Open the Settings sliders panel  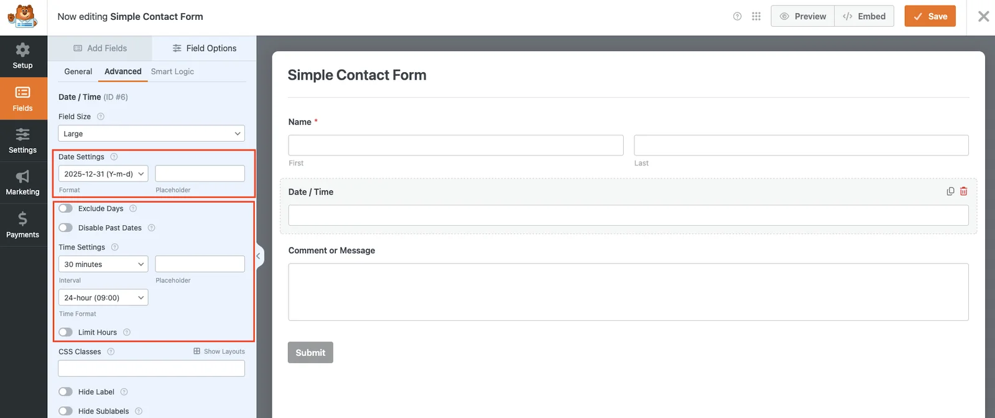pyautogui.click(x=23, y=141)
